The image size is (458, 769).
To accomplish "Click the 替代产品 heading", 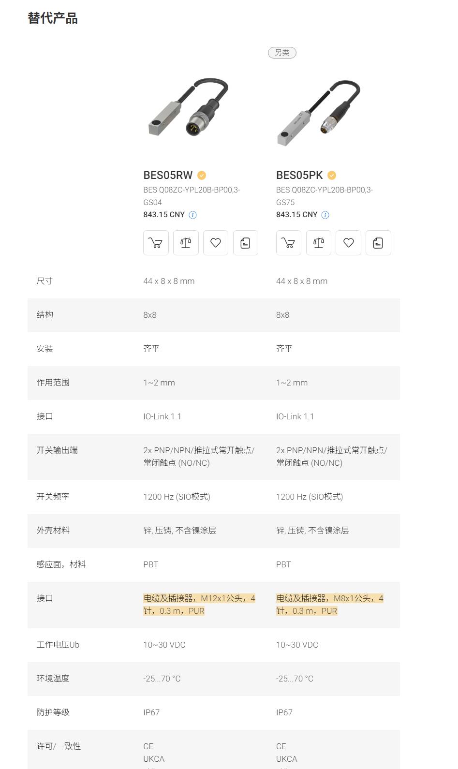I will [x=53, y=18].
